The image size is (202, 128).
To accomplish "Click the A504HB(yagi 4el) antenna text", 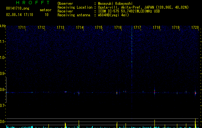I will [113, 15].
